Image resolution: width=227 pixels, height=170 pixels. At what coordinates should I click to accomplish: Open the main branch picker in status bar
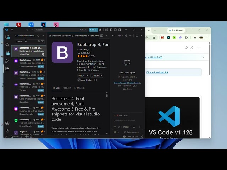click(15, 137)
